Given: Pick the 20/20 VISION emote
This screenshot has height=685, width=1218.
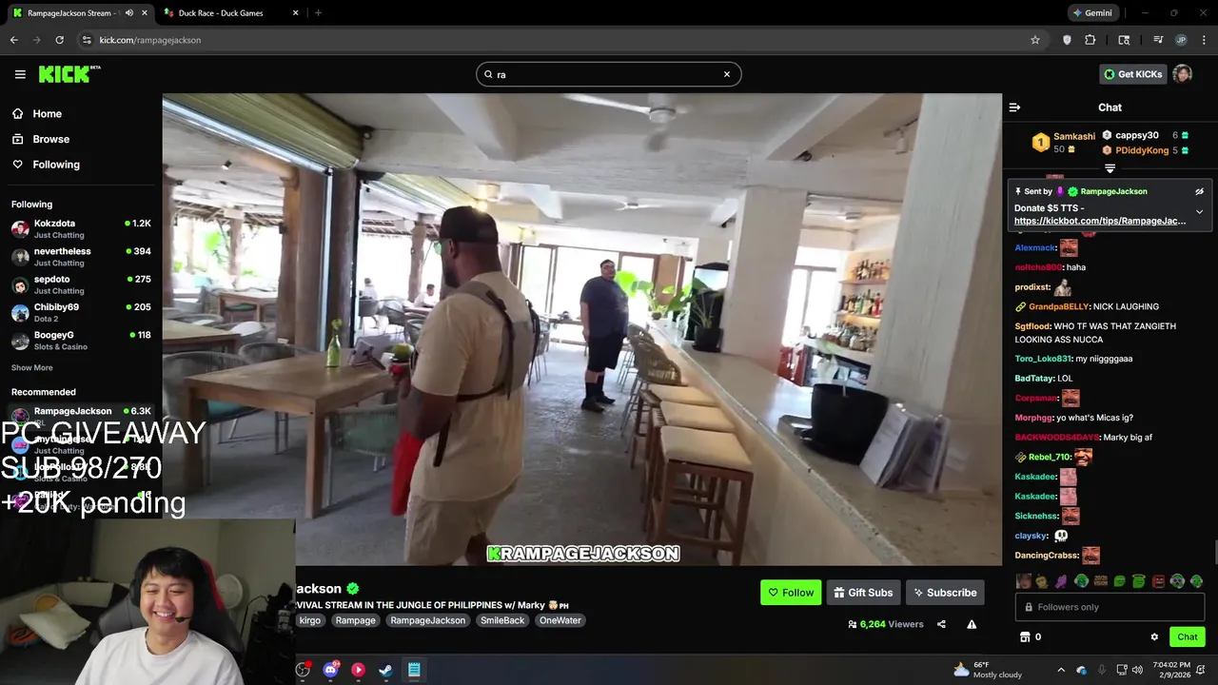Looking at the screenshot, I should [1101, 581].
